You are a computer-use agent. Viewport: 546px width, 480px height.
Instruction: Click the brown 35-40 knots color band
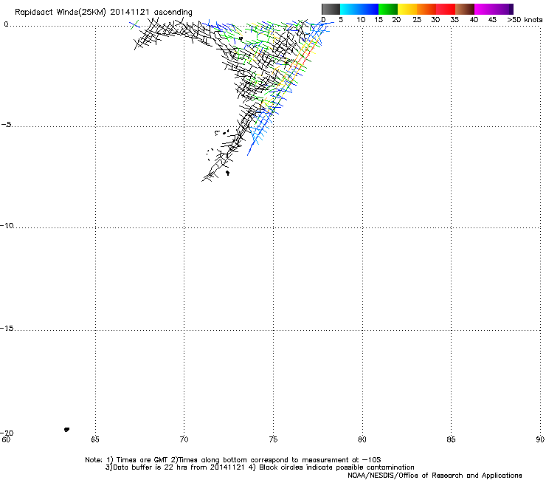coord(465,9)
